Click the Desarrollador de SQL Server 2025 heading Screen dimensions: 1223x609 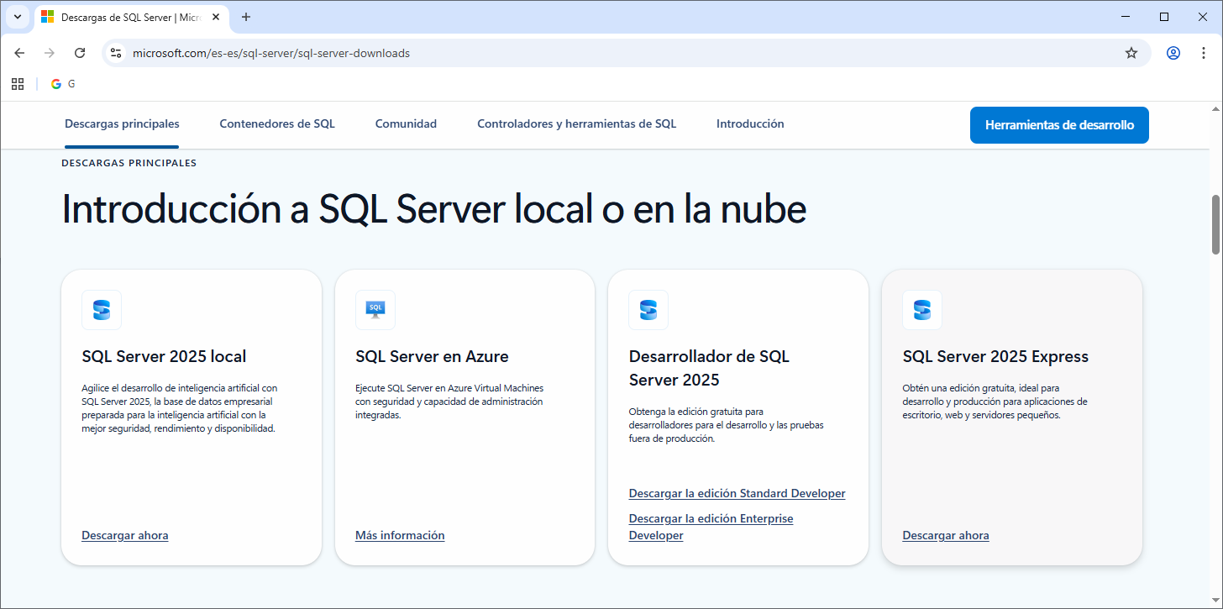(709, 368)
